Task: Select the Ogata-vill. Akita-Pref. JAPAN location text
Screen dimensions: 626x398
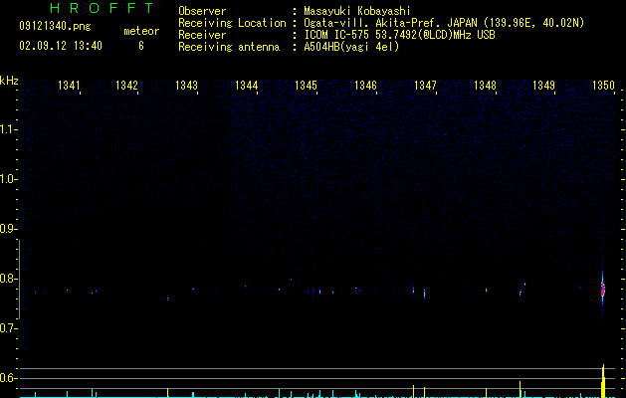Action: coord(444,23)
